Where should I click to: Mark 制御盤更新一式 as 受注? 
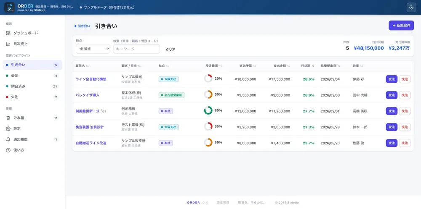click(x=392, y=111)
